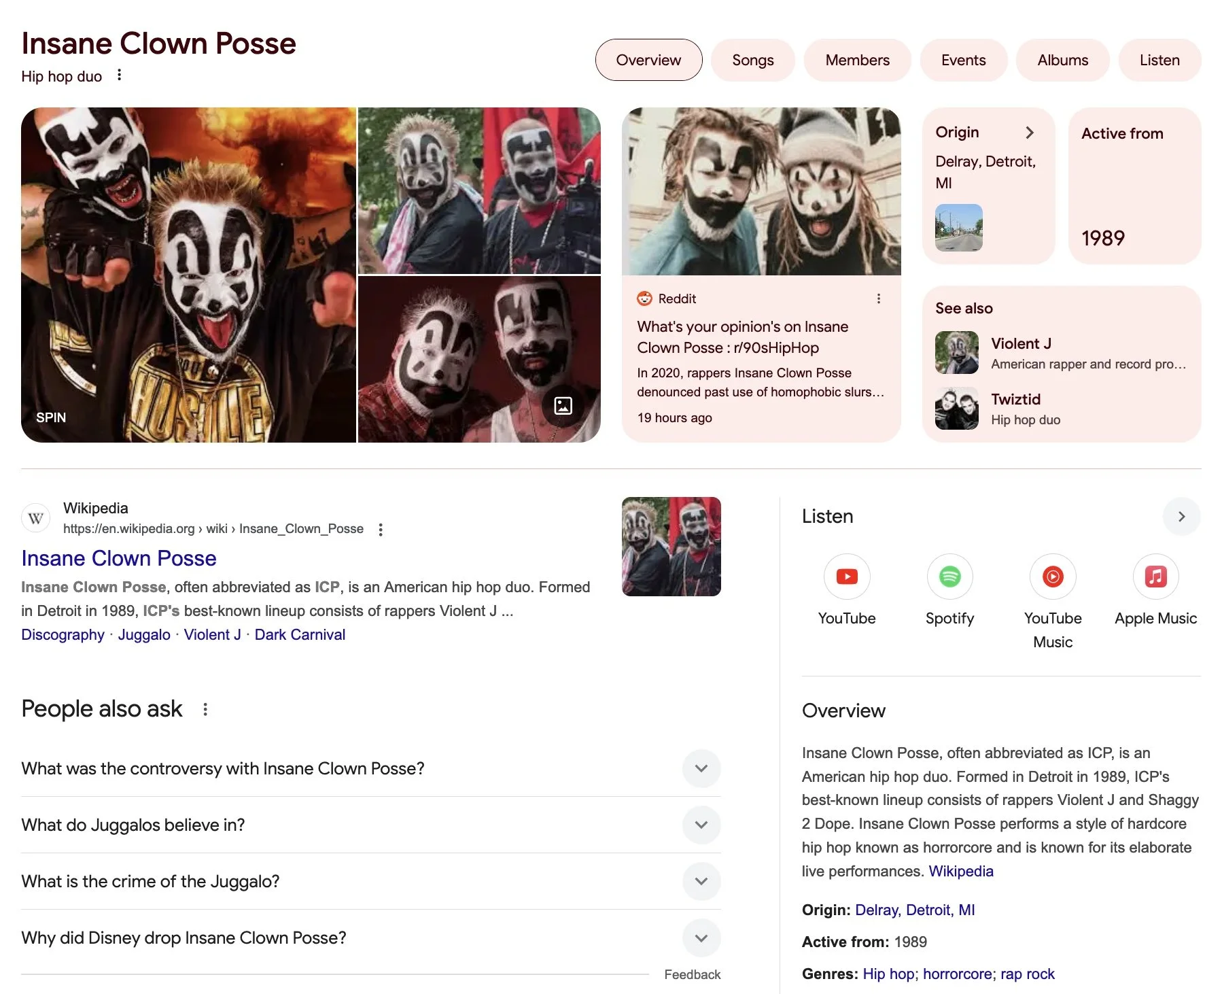
Task: Open more options next to Hip hop duo
Action: tap(119, 75)
